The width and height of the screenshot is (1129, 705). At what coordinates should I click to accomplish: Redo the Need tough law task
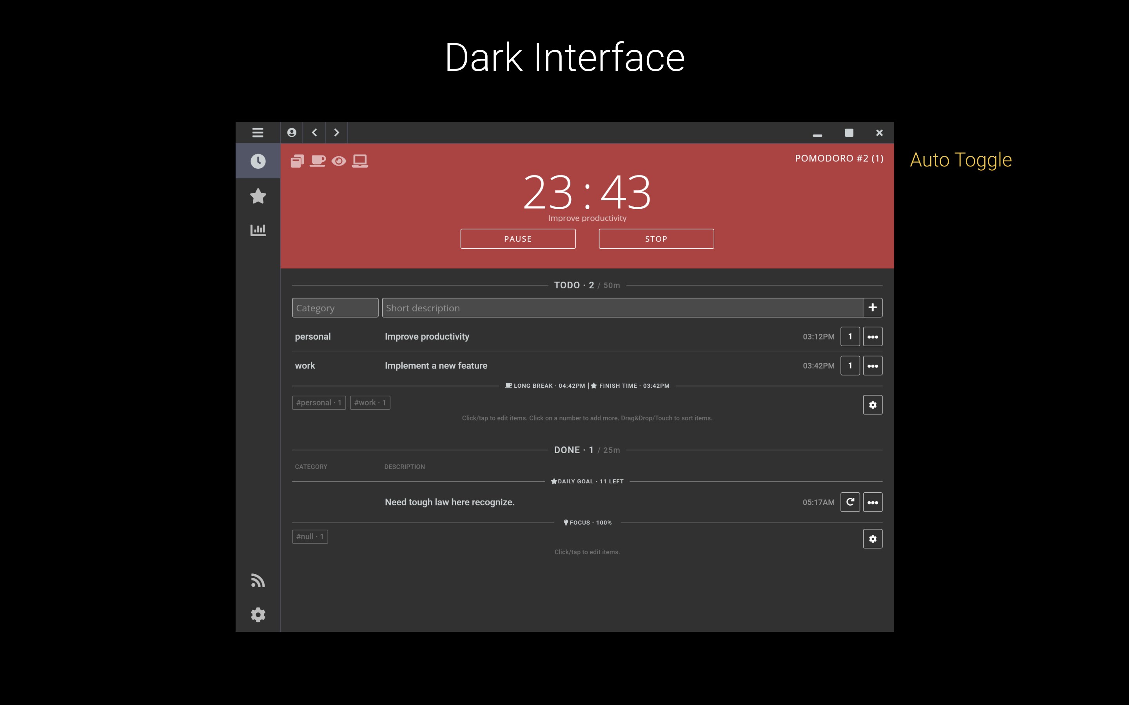850,502
